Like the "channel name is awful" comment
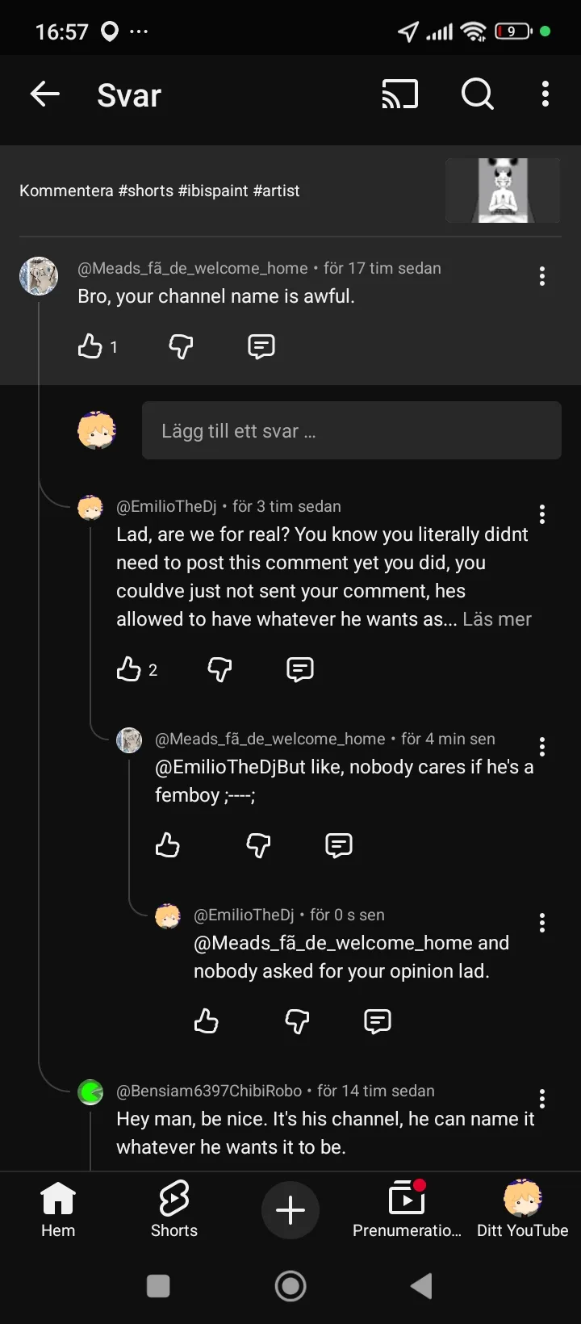Screen dimensions: 581x1324 (x=90, y=346)
